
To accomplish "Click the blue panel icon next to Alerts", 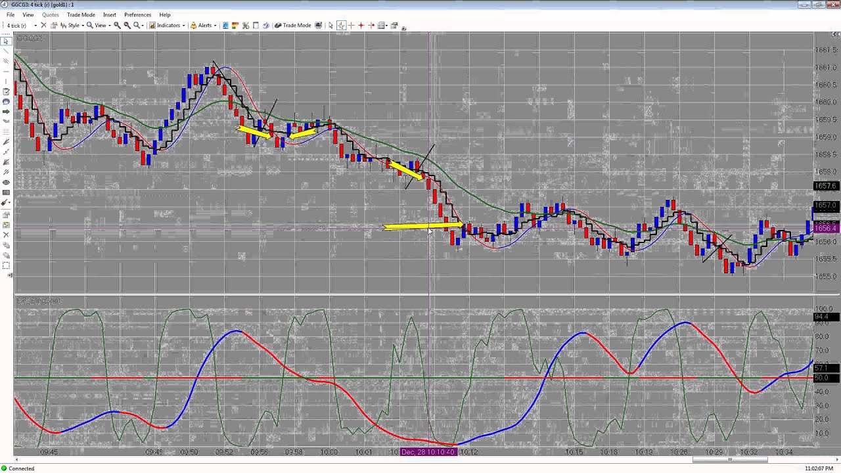I will (x=225, y=26).
